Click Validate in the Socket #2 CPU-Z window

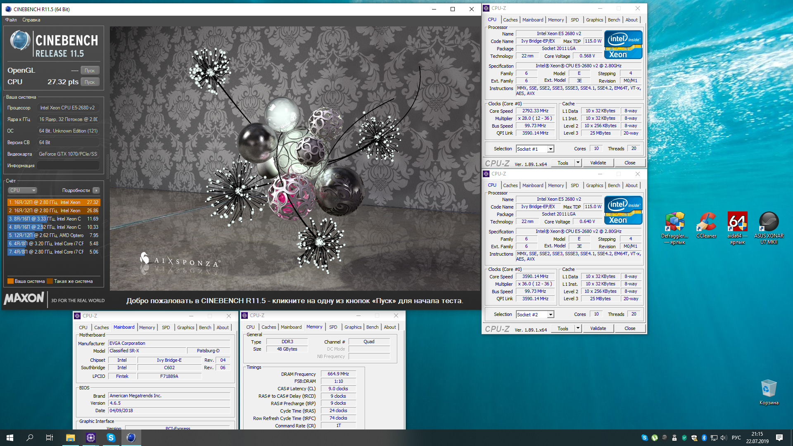598,328
